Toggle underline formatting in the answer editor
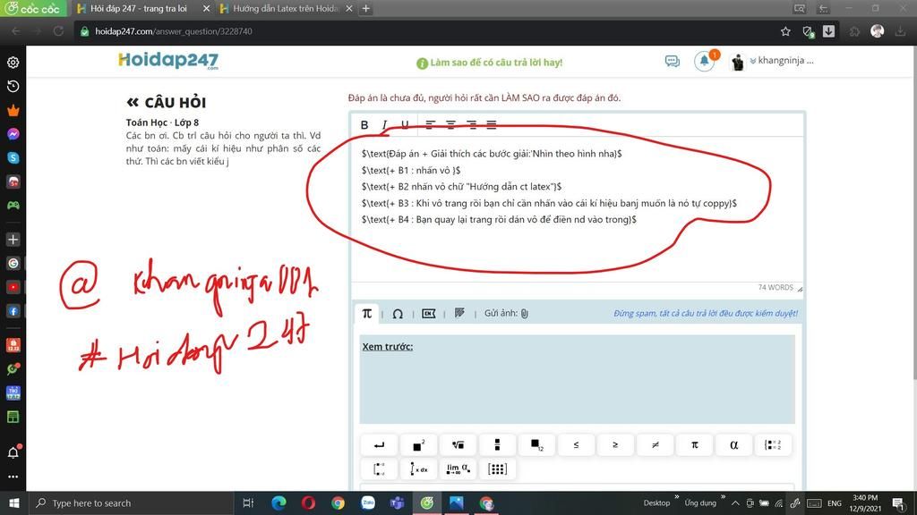This screenshot has height=515, width=917. pos(405,124)
